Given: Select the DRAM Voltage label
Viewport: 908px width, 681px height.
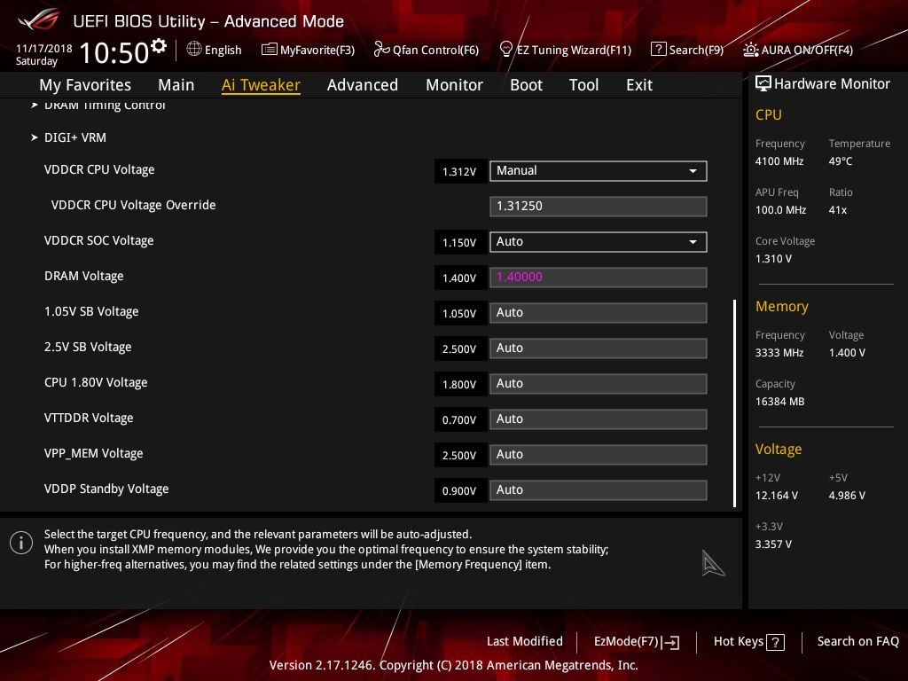Looking at the screenshot, I should pyautogui.click(x=84, y=277).
